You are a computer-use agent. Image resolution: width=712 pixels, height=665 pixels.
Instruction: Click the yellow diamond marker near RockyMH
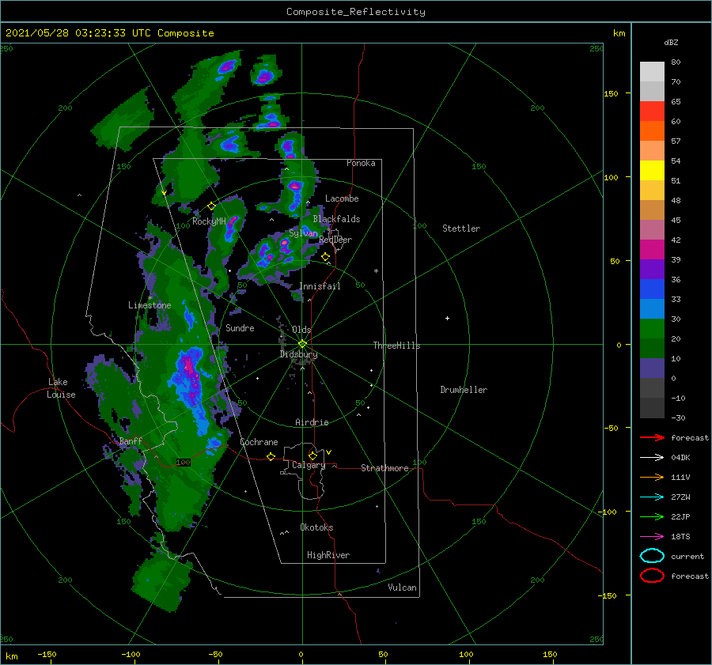pyautogui.click(x=211, y=206)
